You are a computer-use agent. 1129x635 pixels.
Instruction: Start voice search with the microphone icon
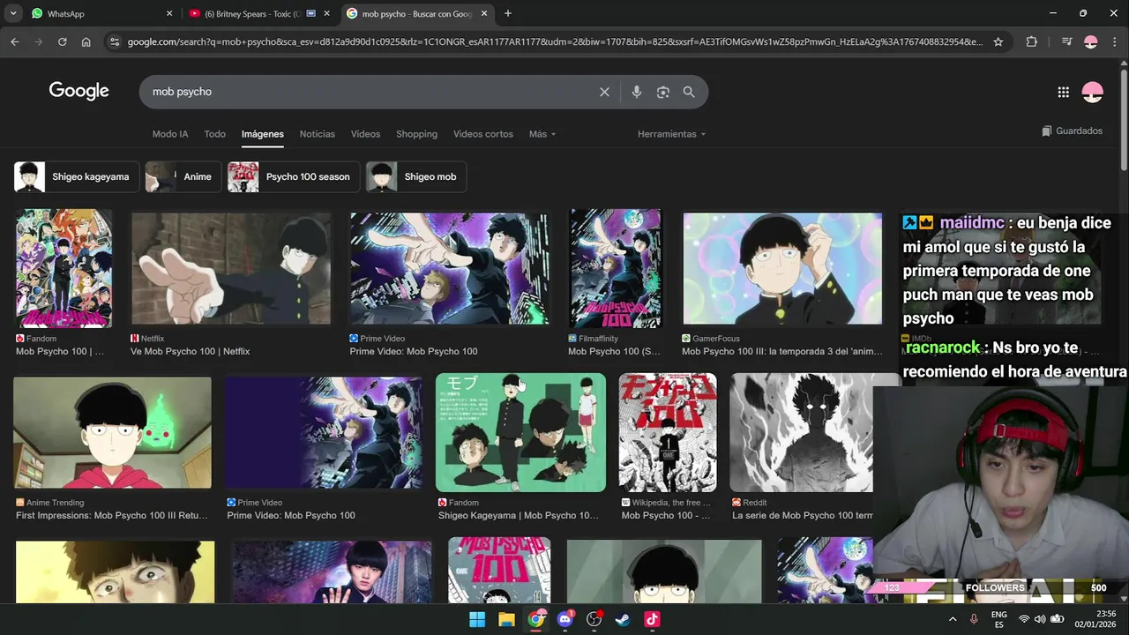(x=636, y=92)
